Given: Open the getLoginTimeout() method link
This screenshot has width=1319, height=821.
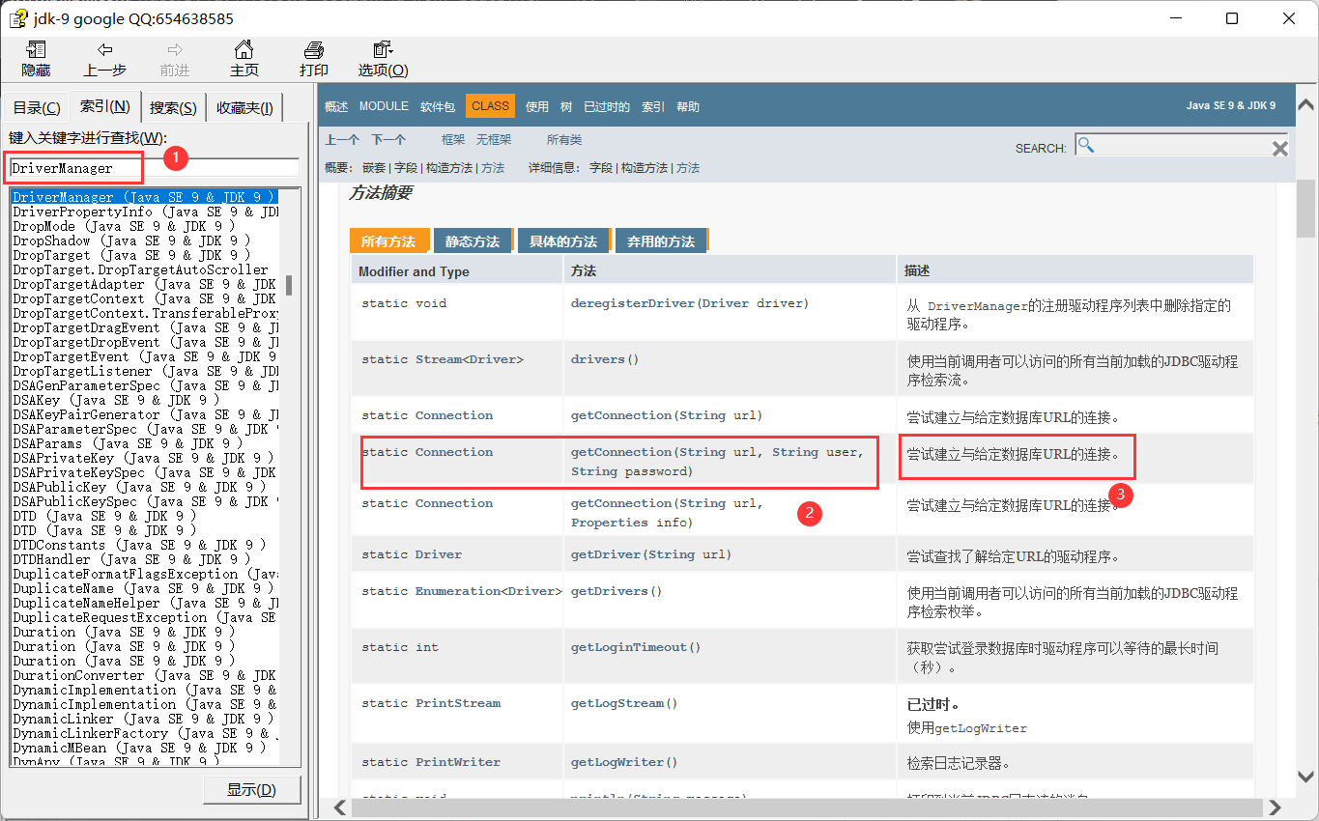Looking at the screenshot, I should coord(636,647).
